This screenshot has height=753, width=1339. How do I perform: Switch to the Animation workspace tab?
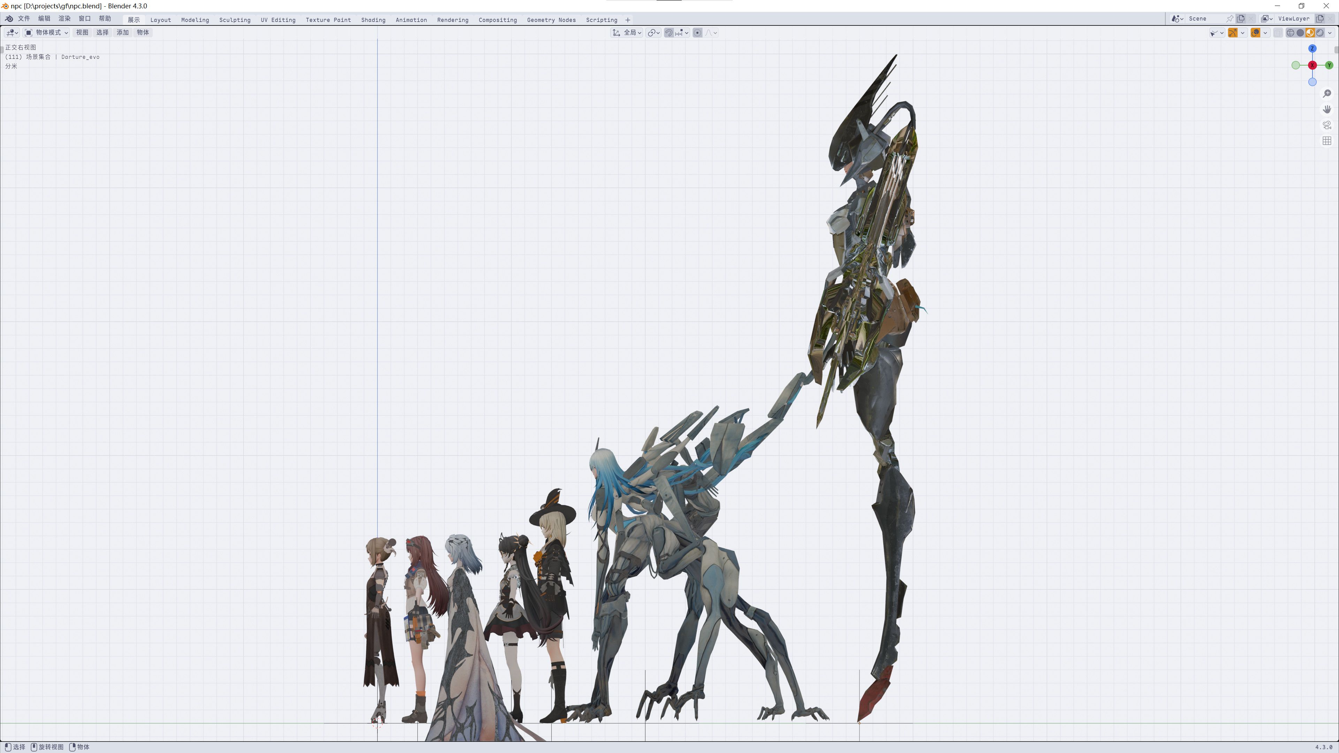pos(411,20)
